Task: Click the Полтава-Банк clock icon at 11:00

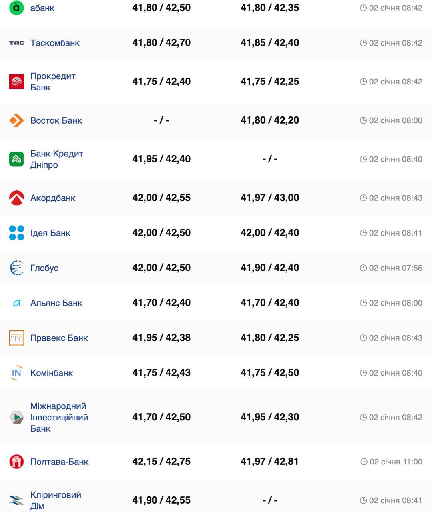Action: [364, 462]
